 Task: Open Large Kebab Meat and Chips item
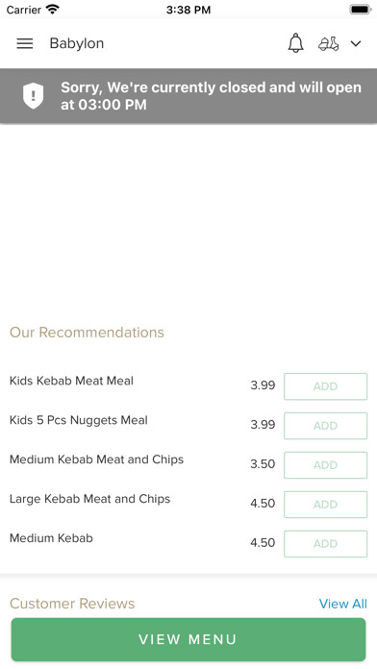[89, 499]
